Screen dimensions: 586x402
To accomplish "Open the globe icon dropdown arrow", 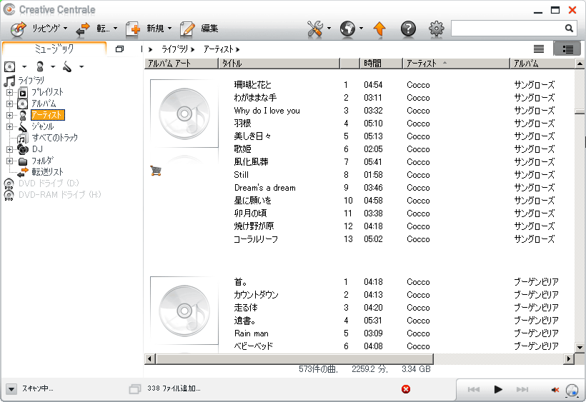I will pyautogui.click(x=361, y=29).
